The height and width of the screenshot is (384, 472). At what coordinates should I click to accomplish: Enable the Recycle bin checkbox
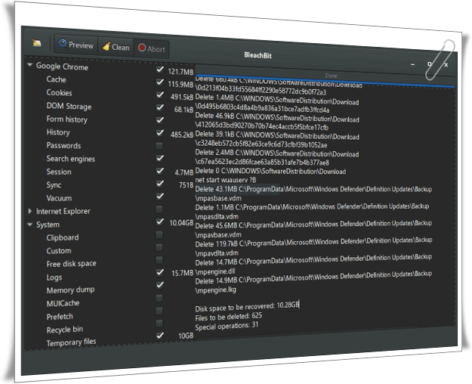click(x=159, y=324)
